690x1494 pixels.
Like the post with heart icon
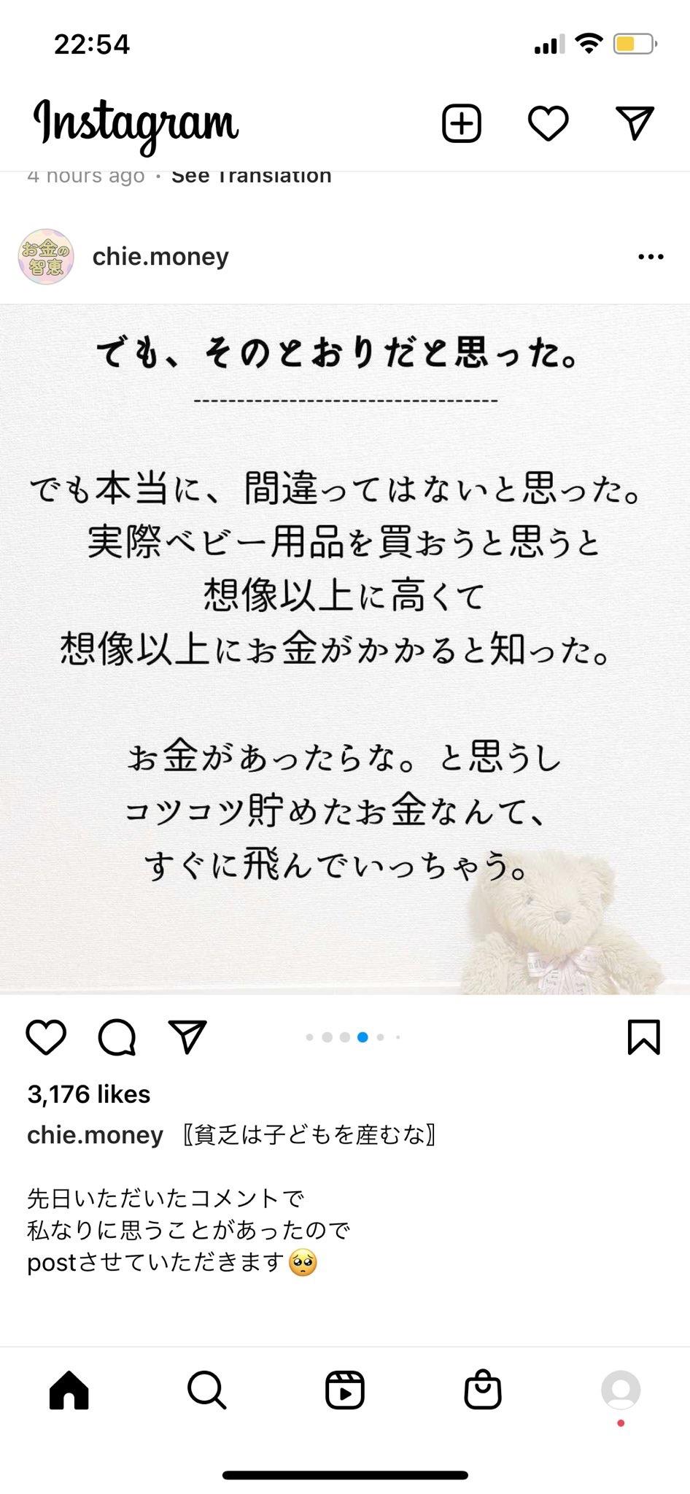(46, 1037)
